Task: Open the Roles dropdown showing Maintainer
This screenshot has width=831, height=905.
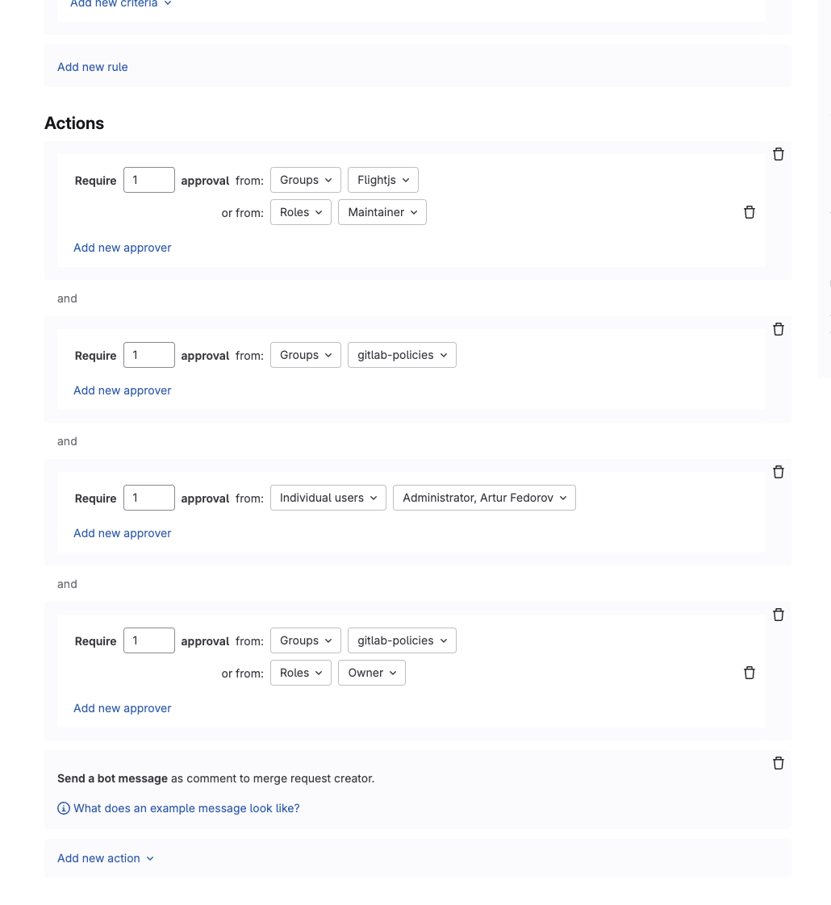Action: [x=300, y=212]
